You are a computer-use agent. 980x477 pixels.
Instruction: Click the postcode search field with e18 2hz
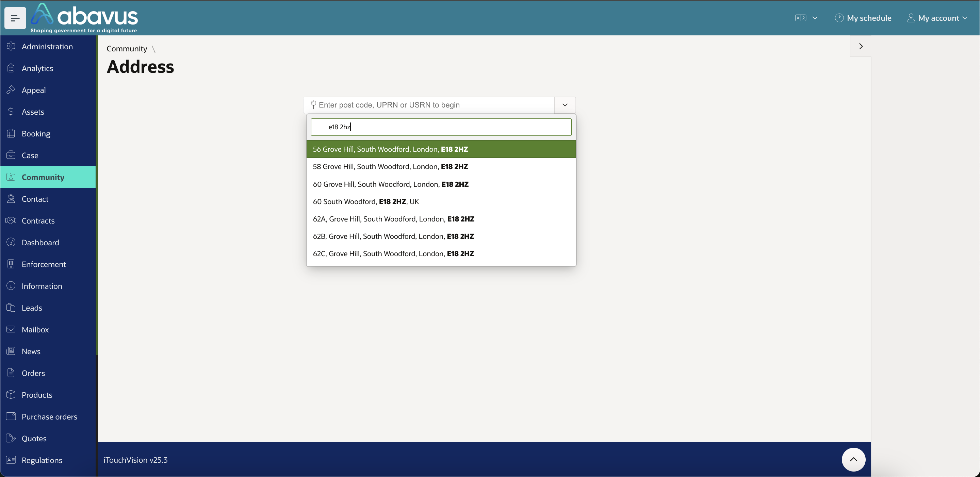(x=441, y=127)
